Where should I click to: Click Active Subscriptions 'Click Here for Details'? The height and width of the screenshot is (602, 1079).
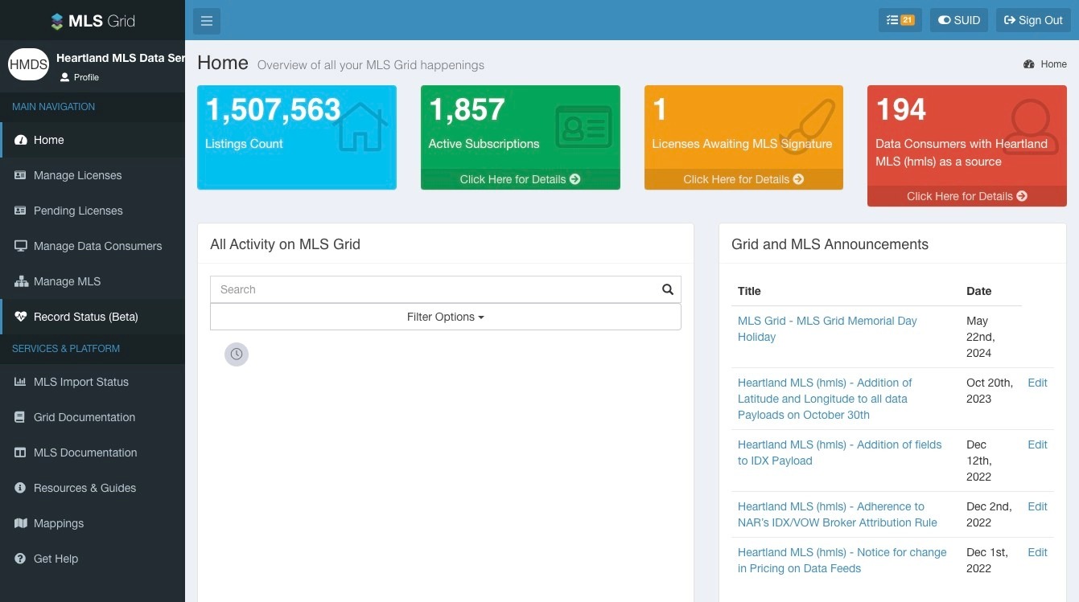[x=520, y=179]
